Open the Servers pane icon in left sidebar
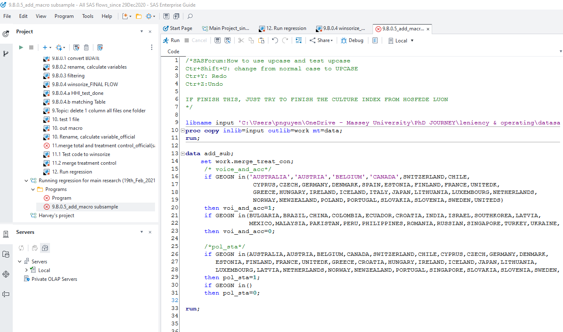Screen dimensions: 563x332 point(6,234)
